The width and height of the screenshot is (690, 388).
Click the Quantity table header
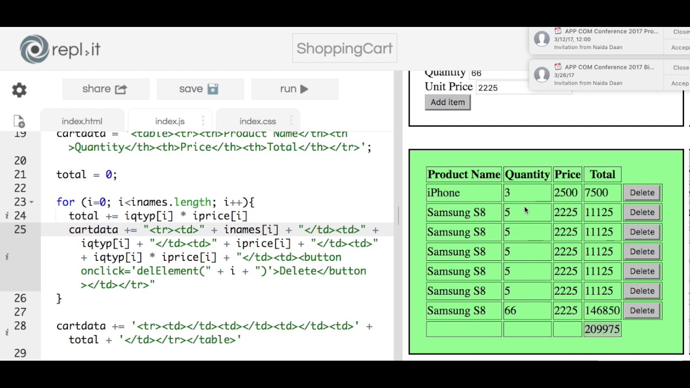527,175
